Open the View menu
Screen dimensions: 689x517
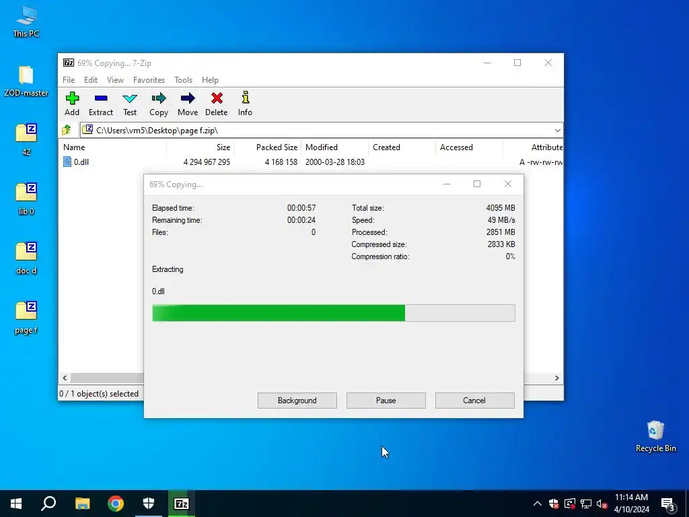click(115, 80)
